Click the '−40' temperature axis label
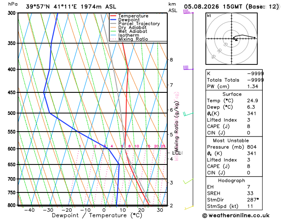The height and width of the screenshot is (219, 283). (x=29, y=210)
